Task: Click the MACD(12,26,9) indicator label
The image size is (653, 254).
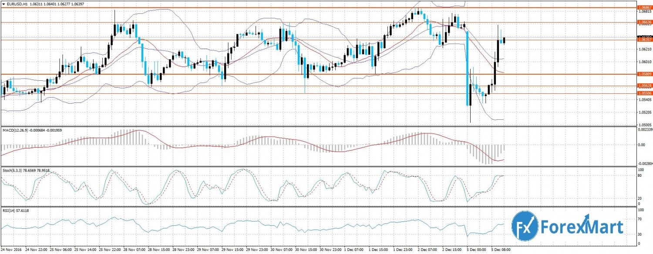Action: click(x=16, y=130)
